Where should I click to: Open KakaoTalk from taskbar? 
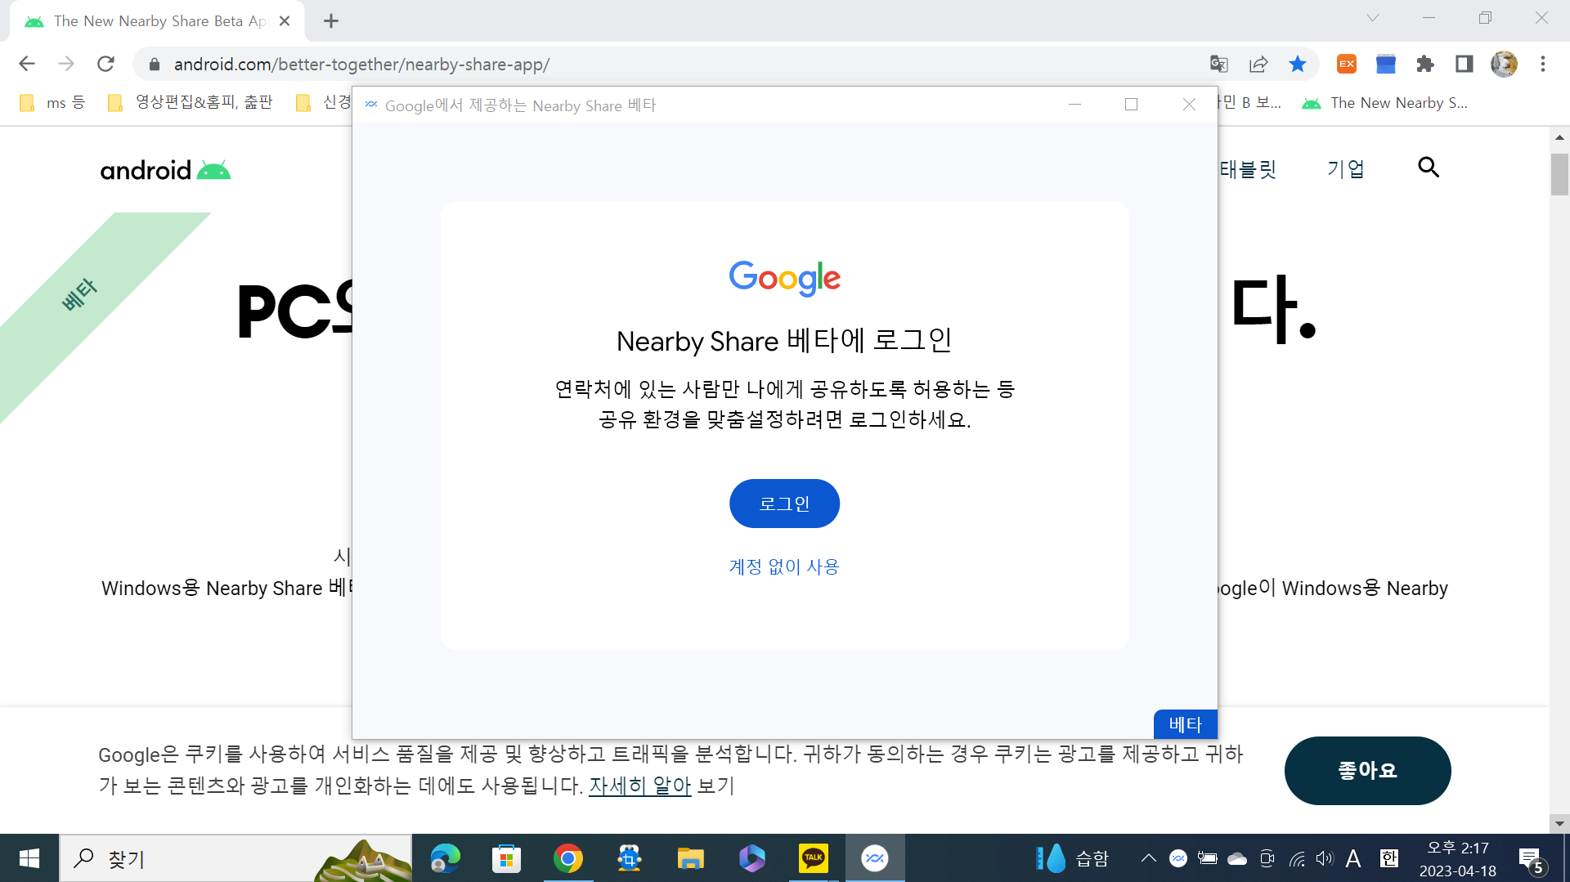(x=814, y=858)
